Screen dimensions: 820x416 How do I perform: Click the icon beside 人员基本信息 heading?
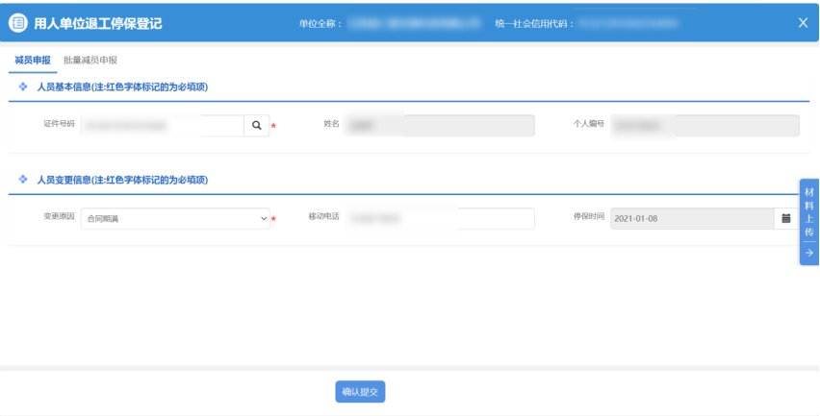(x=23, y=87)
